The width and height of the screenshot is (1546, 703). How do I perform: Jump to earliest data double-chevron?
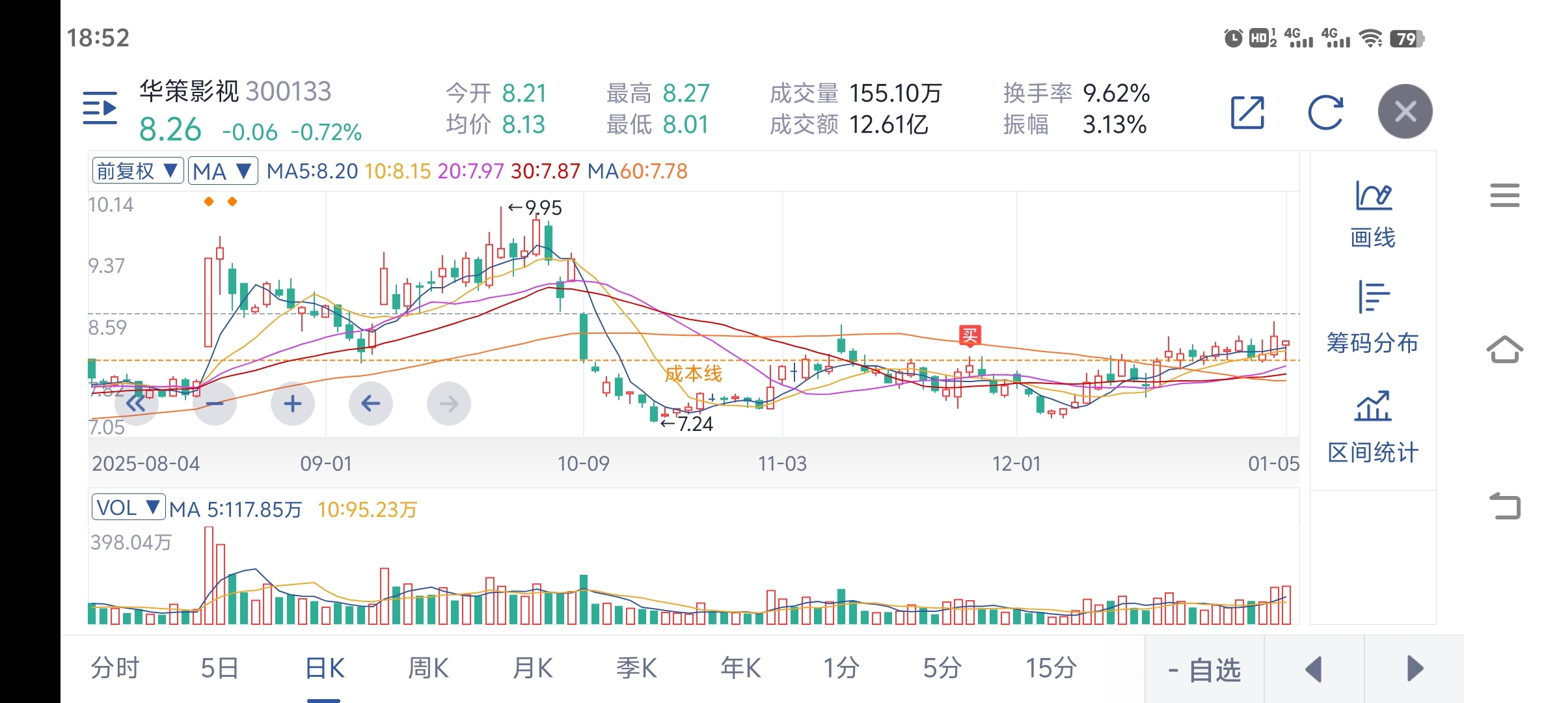pyautogui.click(x=136, y=404)
